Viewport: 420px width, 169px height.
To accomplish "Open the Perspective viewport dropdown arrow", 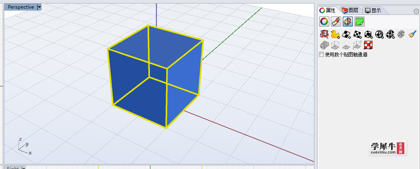I will tap(39, 7).
